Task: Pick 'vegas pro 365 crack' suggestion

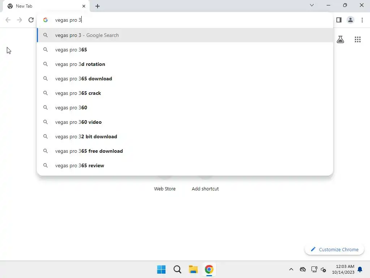Action: (185, 93)
